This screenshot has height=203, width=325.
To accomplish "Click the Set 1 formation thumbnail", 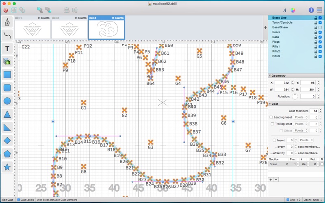I will [32, 29].
